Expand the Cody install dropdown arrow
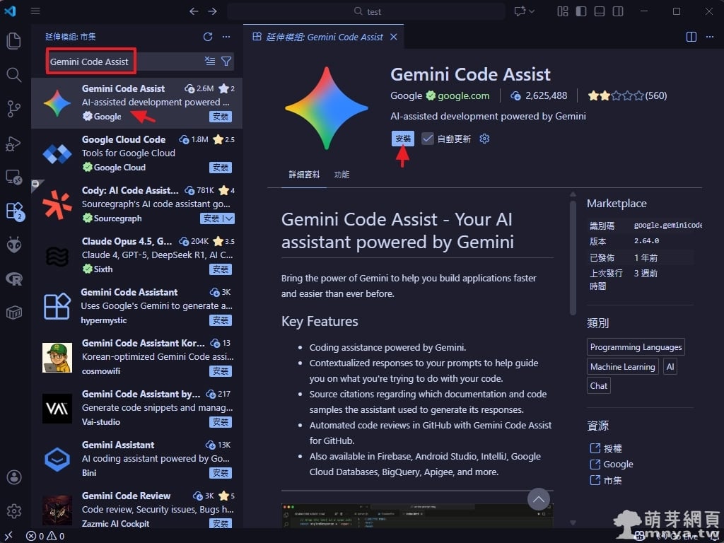This screenshot has width=724, height=543. [x=229, y=218]
